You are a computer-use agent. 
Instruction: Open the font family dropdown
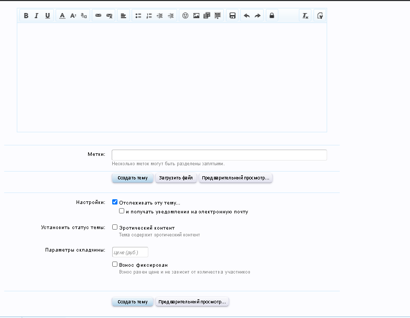(x=84, y=16)
